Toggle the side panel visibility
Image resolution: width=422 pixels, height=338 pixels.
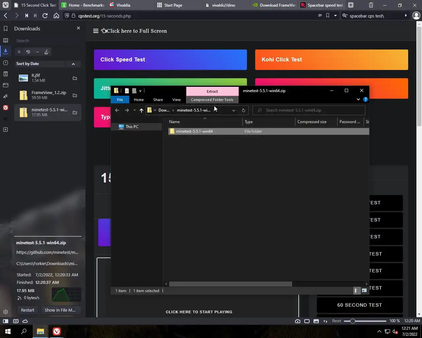click(x=6, y=321)
